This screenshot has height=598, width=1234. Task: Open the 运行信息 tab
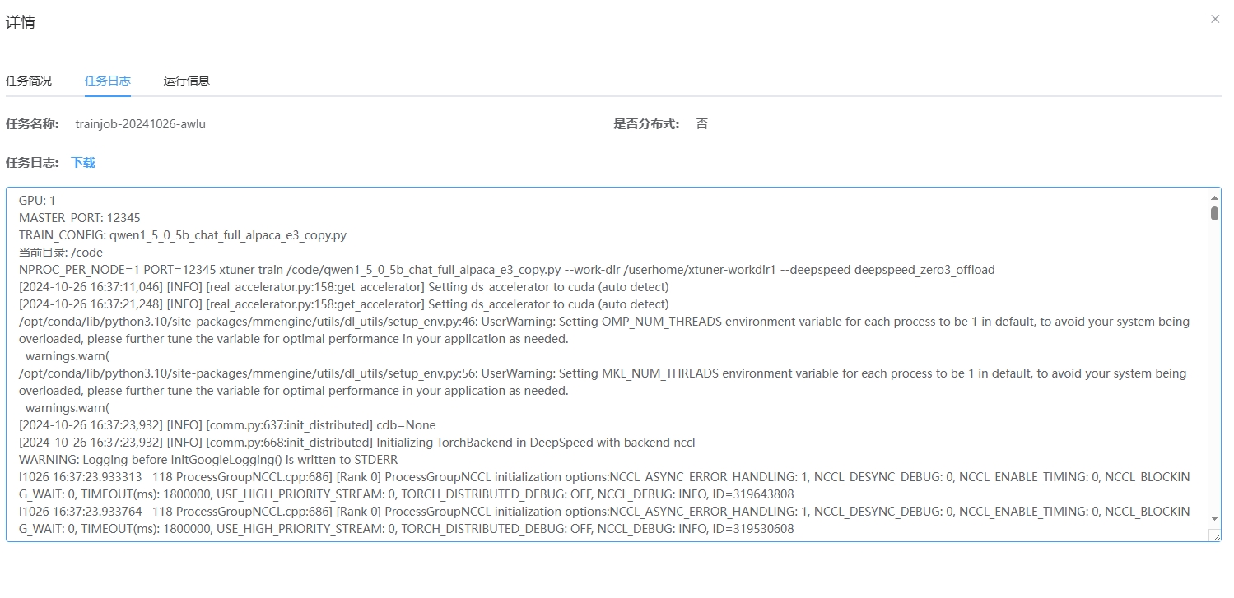[x=187, y=81]
